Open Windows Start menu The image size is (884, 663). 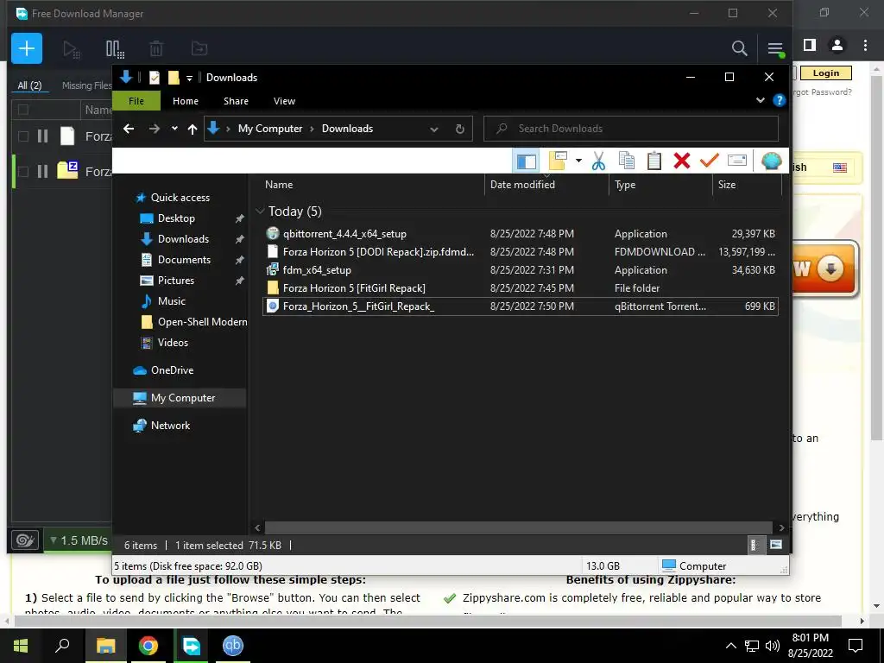click(21, 646)
